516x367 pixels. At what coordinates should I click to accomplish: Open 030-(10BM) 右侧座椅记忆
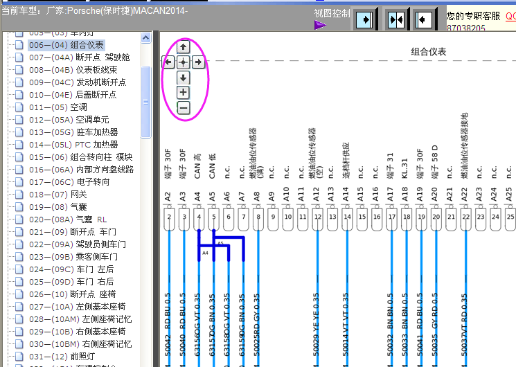80,345
